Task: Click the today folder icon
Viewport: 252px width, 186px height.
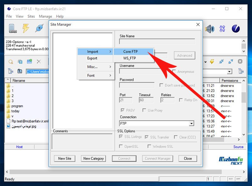Action: 9,111
